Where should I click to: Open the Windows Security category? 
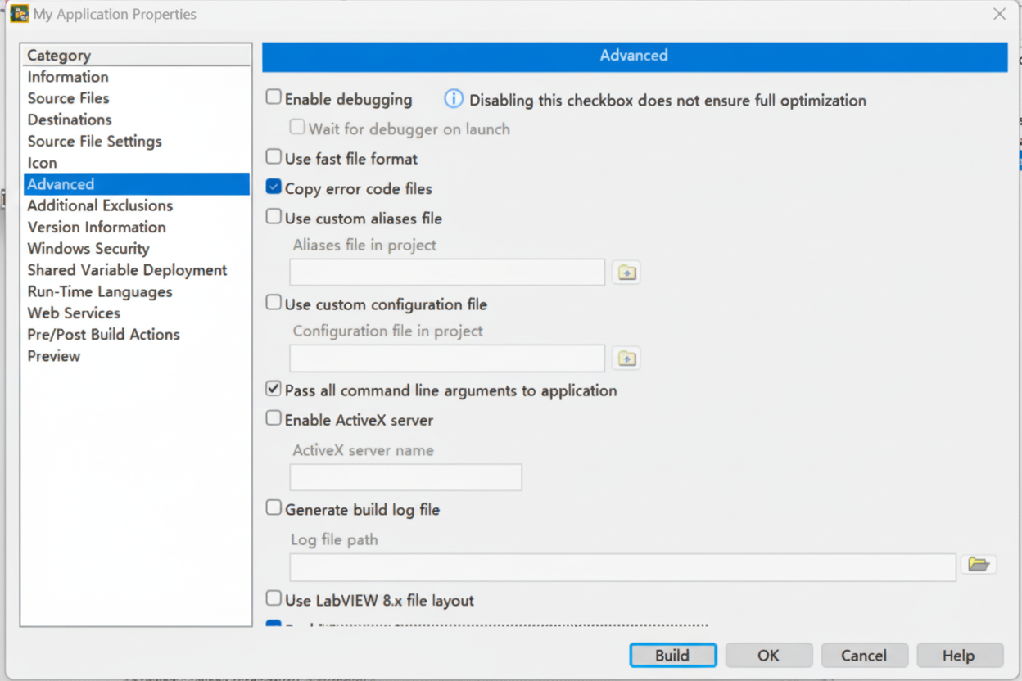88,248
